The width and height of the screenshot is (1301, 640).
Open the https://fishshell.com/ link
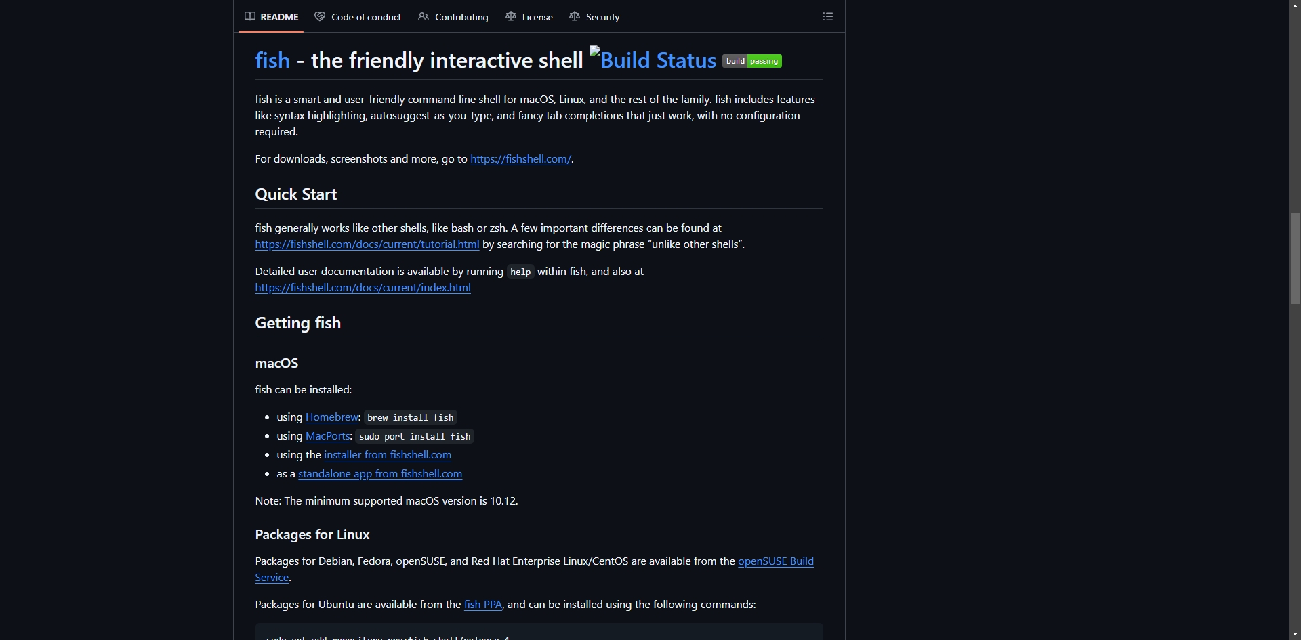[x=520, y=159]
